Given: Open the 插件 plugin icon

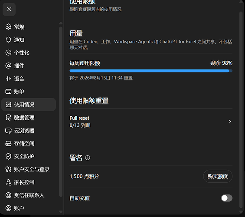Looking at the screenshot, I should [8, 66].
